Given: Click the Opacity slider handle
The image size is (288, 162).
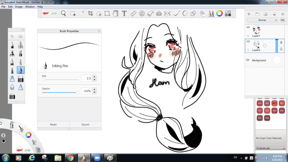Looking at the screenshot, I should [x=77, y=93].
